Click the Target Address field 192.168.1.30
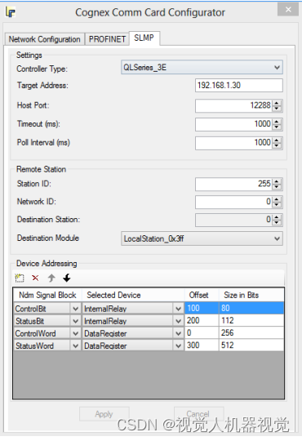302x441 pixels. point(238,85)
